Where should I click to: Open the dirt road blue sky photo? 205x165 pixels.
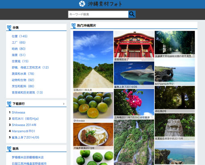point(93,60)
